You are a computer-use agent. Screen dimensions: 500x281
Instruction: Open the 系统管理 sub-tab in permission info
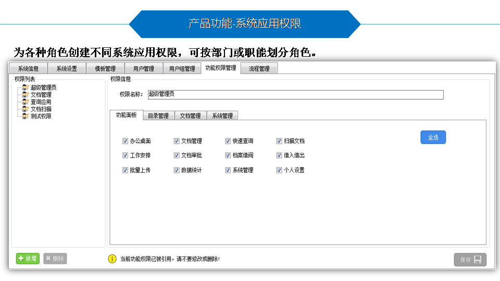(222, 116)
